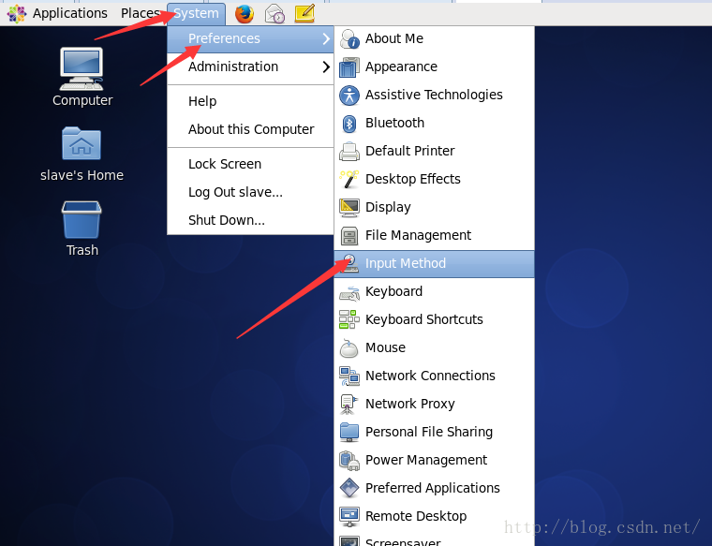
Task: Select the Network Connections entry
Action: [434, 376]
